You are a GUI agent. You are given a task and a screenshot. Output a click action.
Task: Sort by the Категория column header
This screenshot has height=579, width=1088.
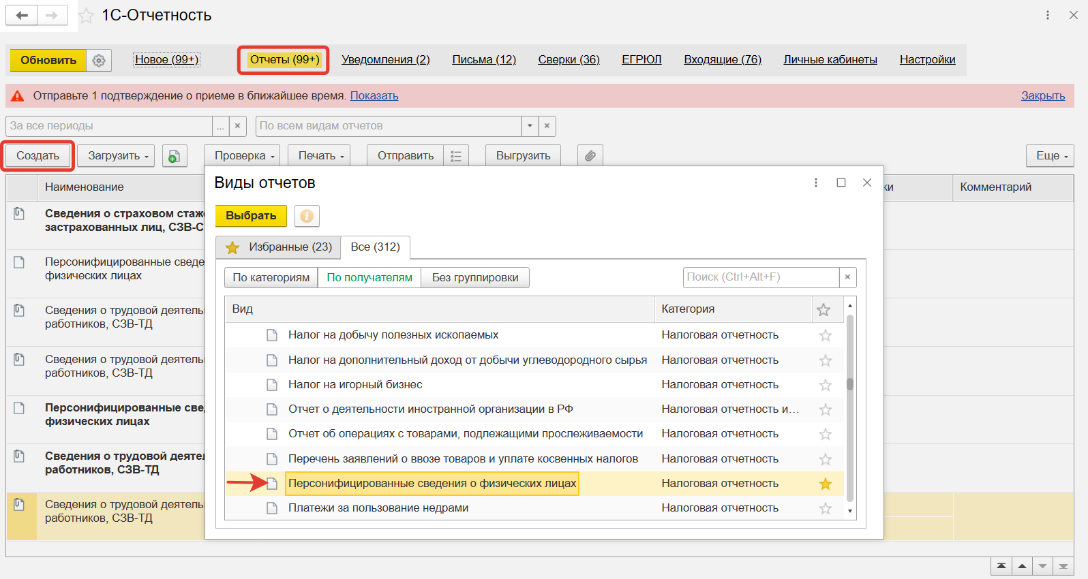[x=733, y=309]
